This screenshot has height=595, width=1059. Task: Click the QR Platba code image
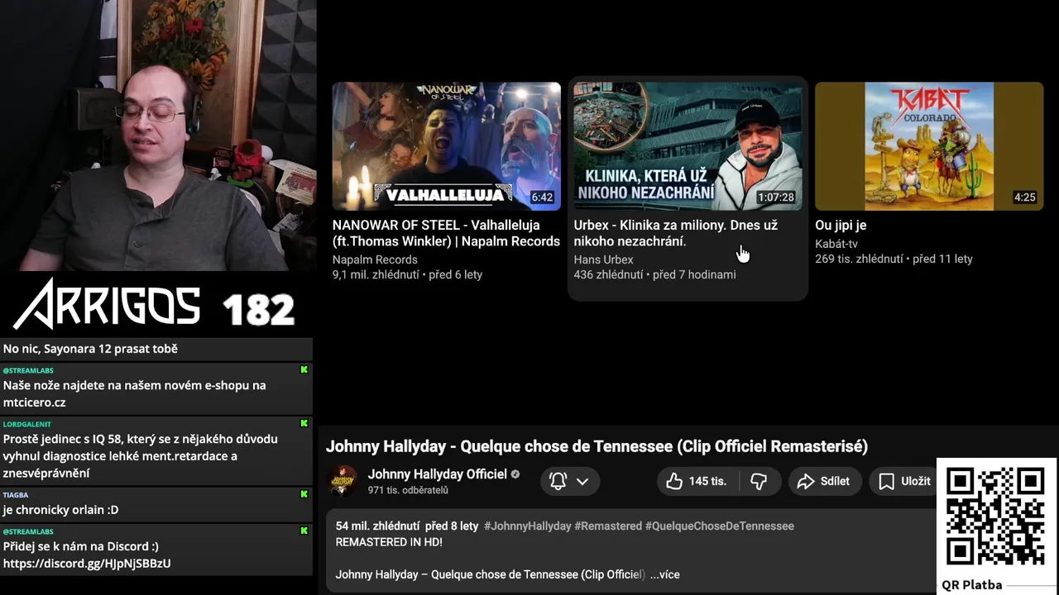(x=995, y=516)
